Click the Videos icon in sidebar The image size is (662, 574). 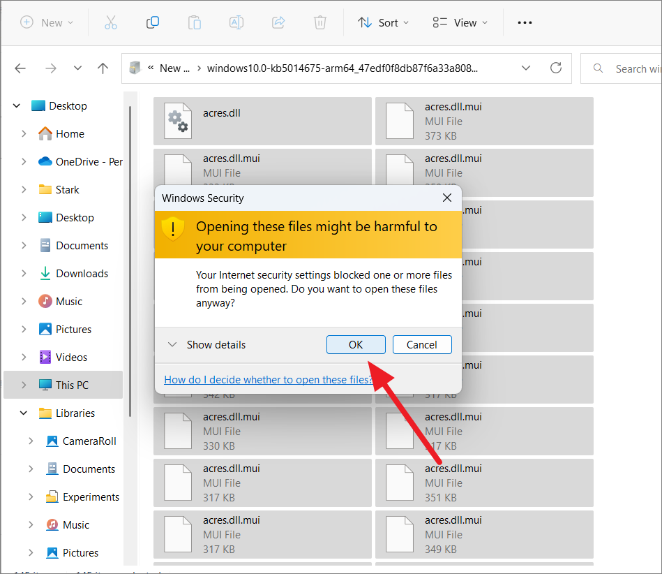pyautogui.click(x=45, y=357)
